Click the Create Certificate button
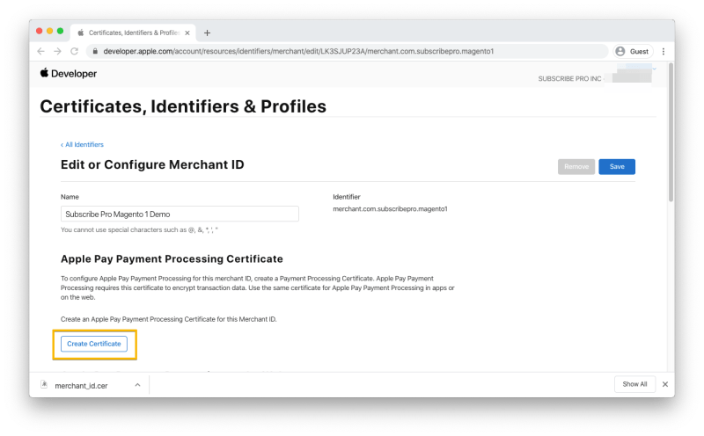 (94, 344)
